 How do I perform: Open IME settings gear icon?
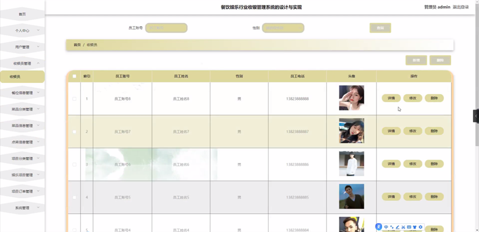tap(420, 227)
